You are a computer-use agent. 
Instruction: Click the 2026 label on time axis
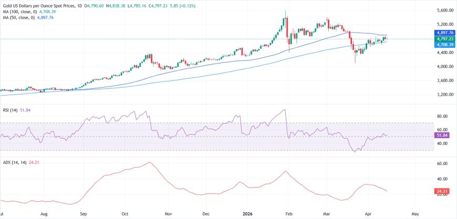coord(248,214)
